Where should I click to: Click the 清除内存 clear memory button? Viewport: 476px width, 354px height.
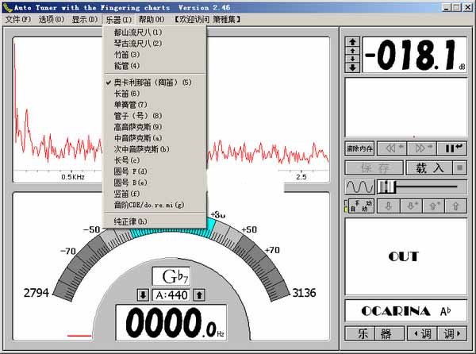pyautogui.click(x=358, y=148)
